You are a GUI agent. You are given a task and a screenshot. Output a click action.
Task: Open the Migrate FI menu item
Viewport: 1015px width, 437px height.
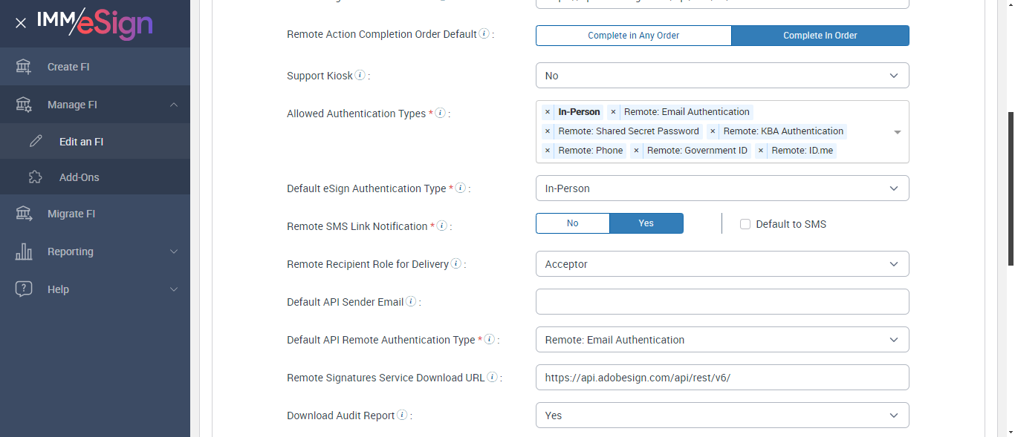71,214
